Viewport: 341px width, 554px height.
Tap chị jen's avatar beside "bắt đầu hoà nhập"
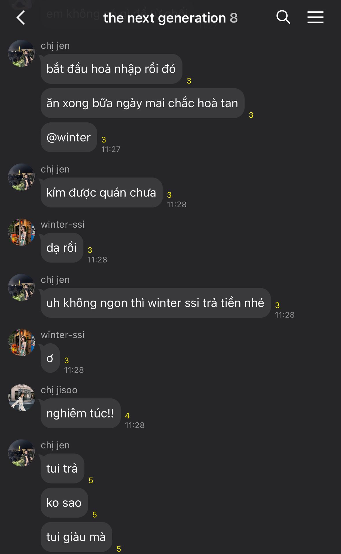(22, 53)
